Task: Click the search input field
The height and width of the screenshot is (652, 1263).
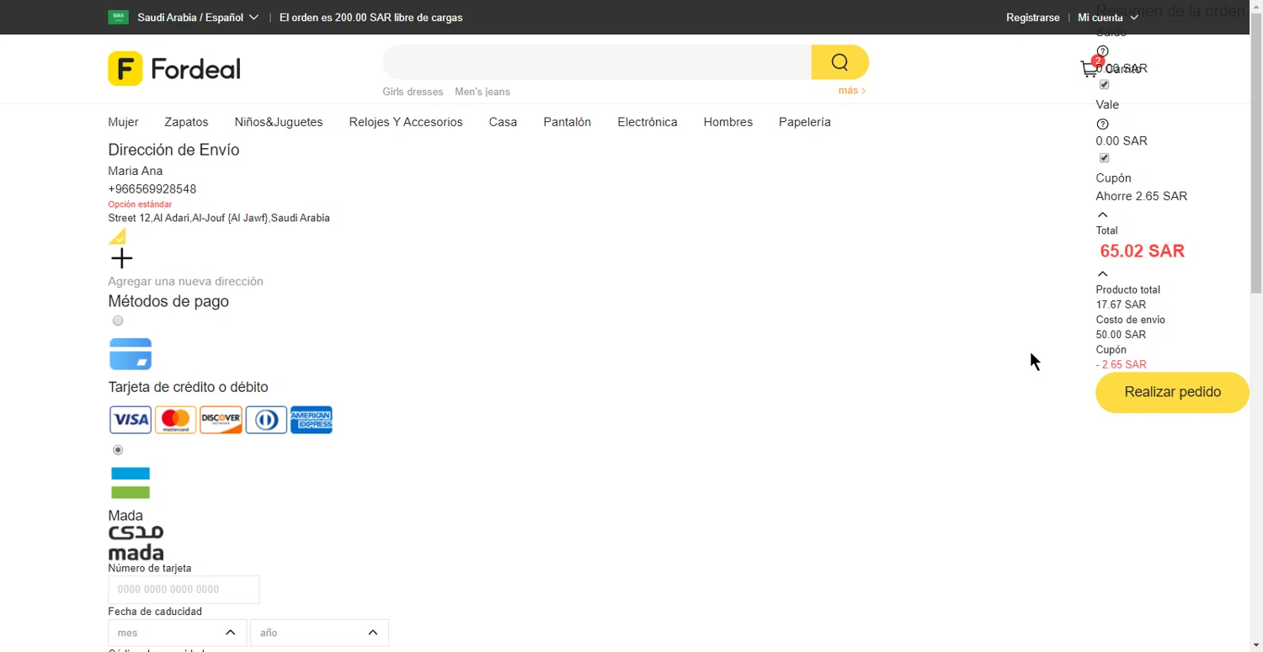Action: coord(597,62)
